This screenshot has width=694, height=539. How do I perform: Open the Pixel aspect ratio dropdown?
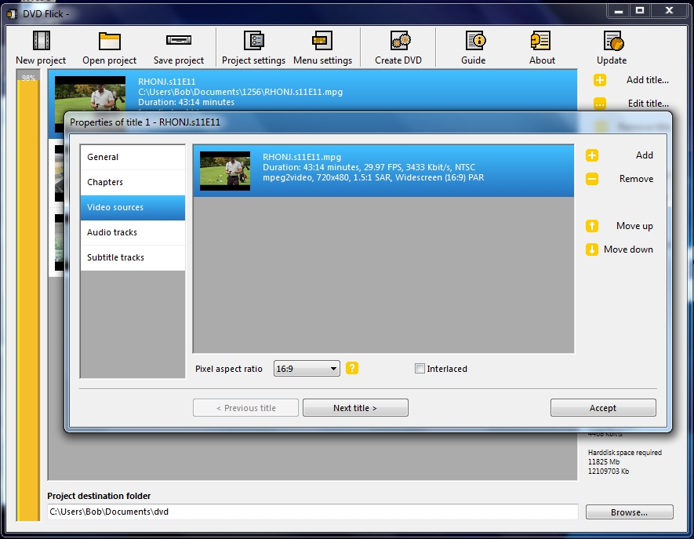click(307, 369)
